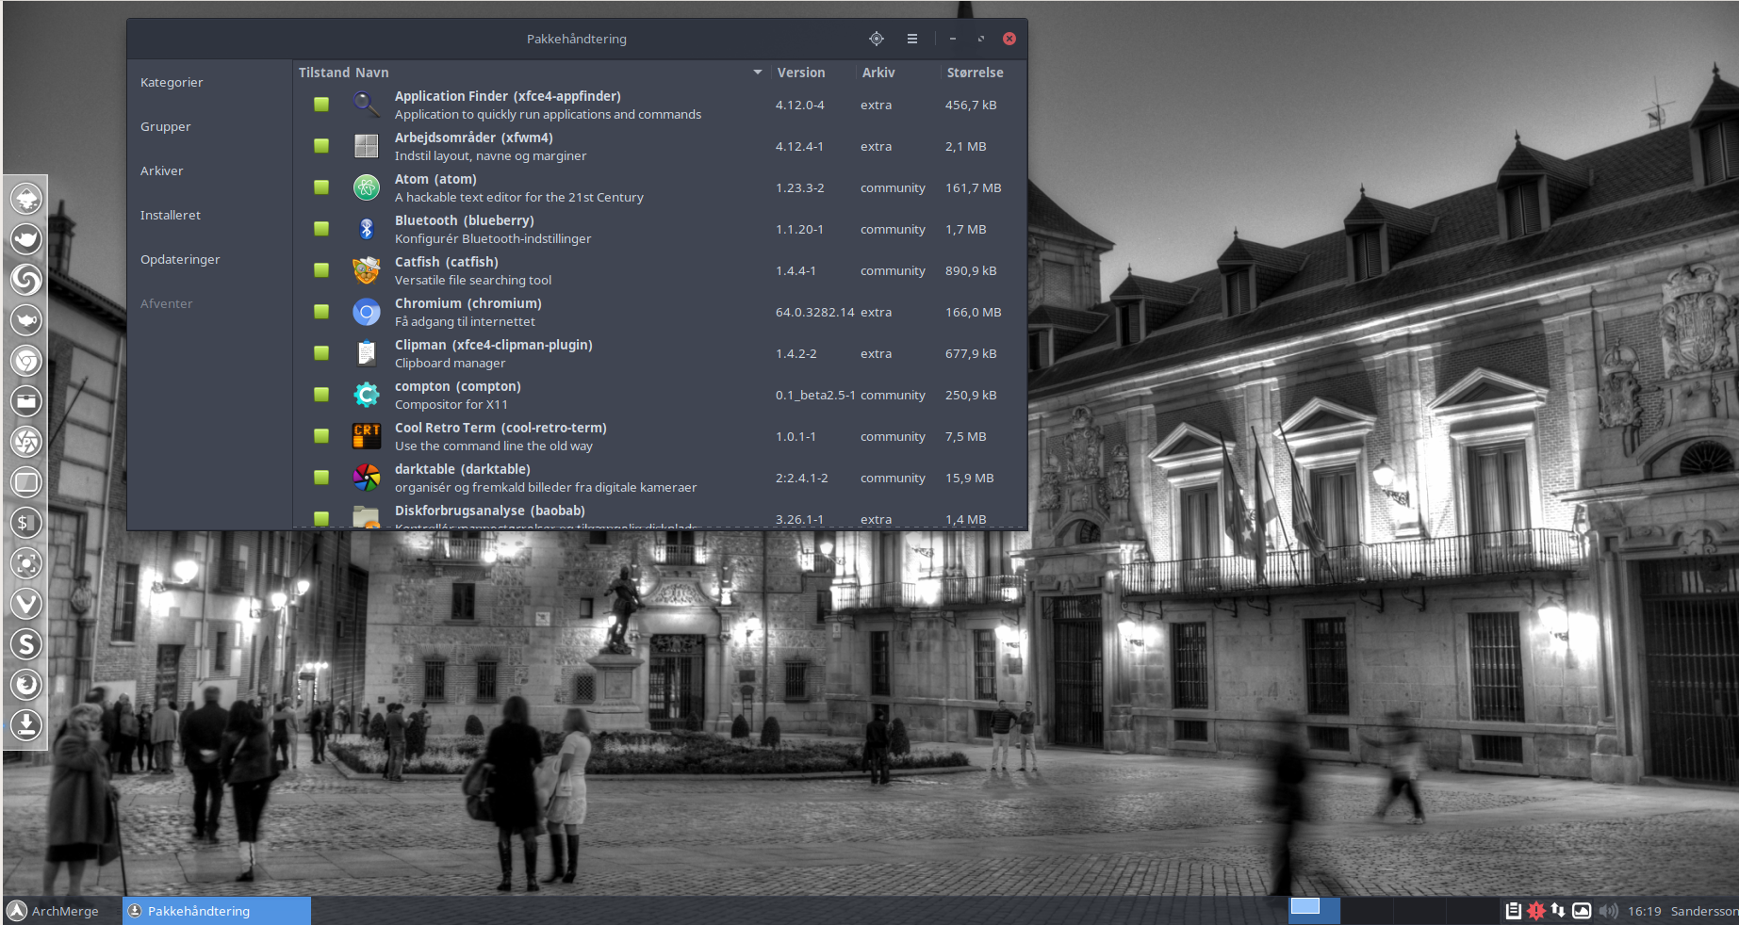Click the version 64.0.3282.14 cell
Viewport: 1739px width, 925px height.
[815, 312]
